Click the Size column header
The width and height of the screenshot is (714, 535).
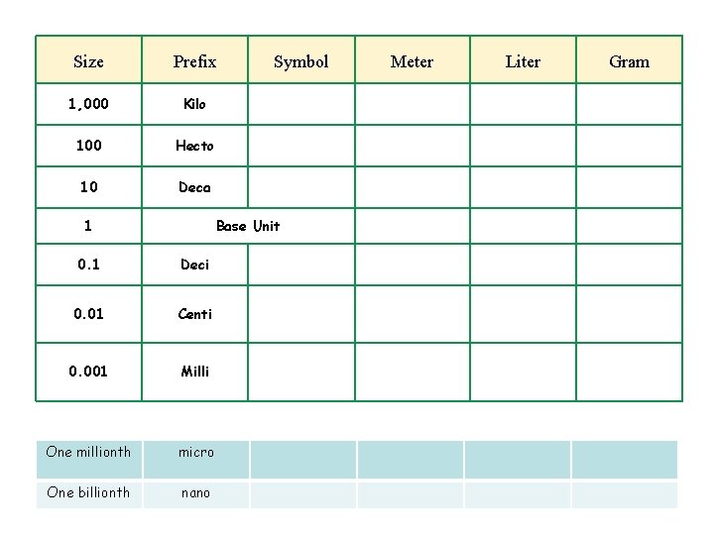pyautogui.click(x=89, y=59)
